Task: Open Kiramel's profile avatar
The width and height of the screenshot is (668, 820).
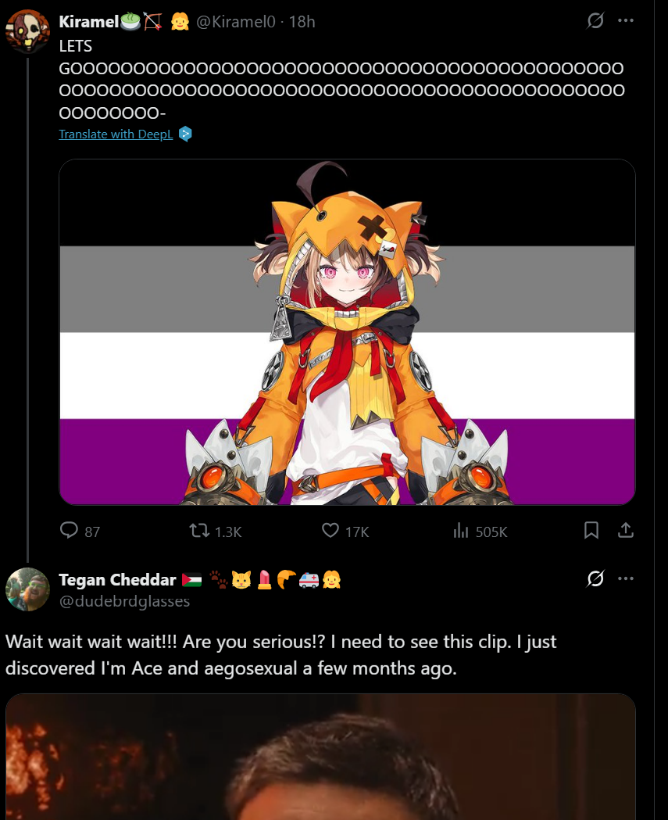Action: click(27, 31)
